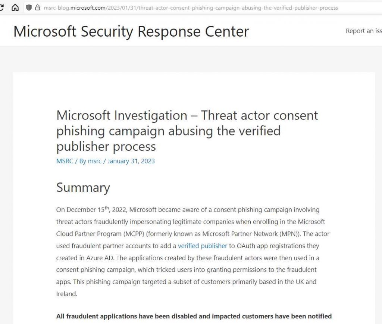Open the msrc author link

(94, 161)
